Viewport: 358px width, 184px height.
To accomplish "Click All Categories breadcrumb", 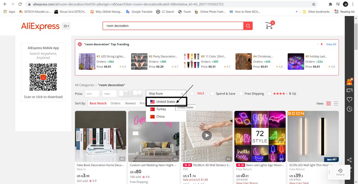I will [x=84, y=85].
